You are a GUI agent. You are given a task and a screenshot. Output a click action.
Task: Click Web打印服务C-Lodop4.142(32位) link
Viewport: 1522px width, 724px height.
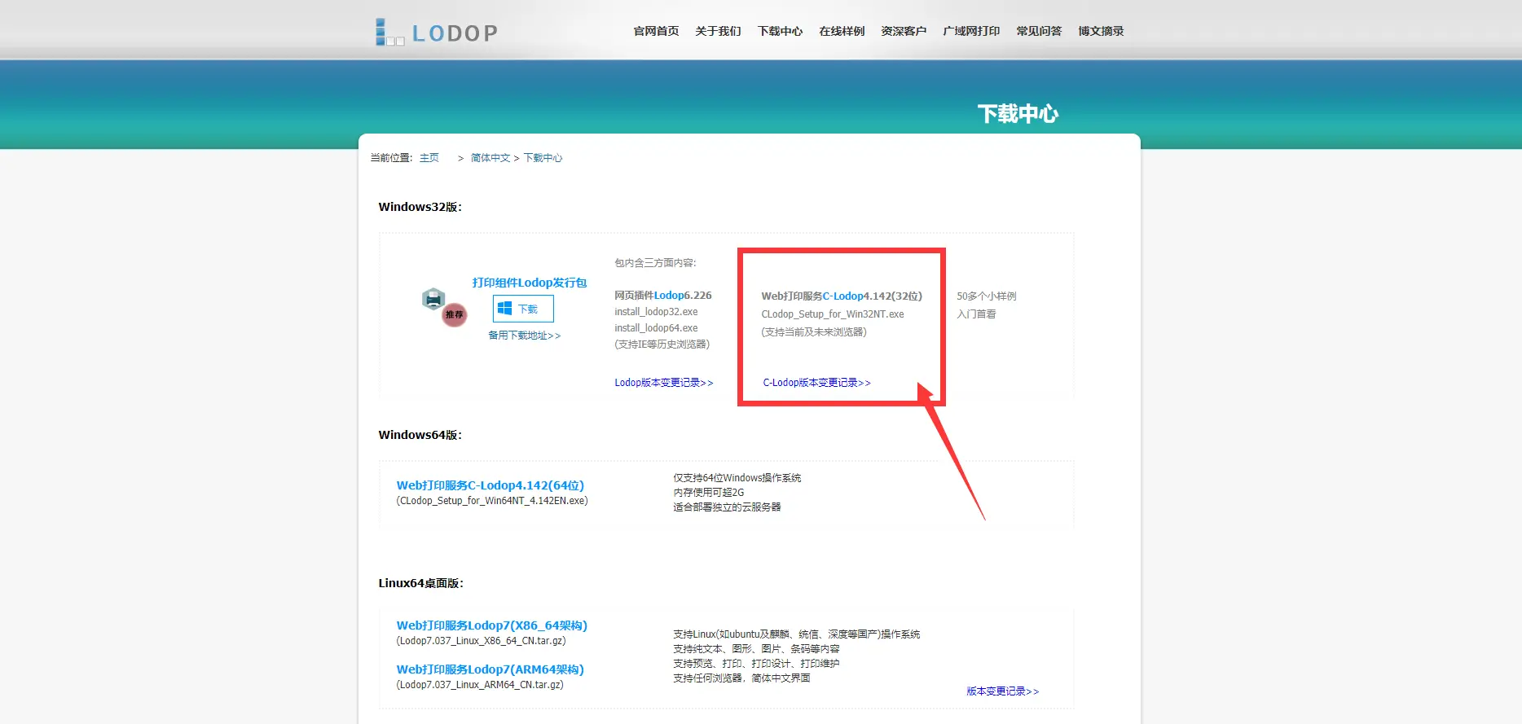[842, 296]
